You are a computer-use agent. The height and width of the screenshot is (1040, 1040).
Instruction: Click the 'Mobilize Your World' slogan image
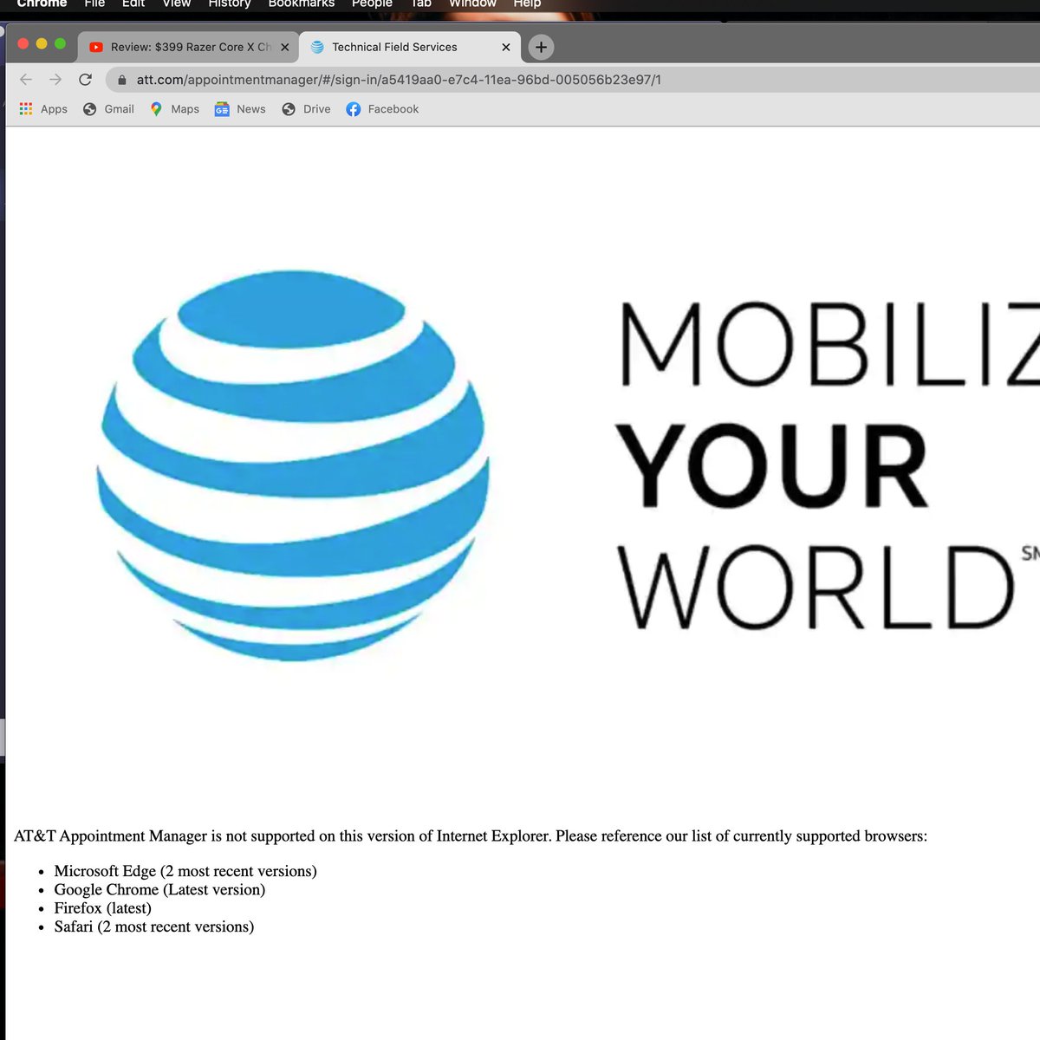pos(828,465)
